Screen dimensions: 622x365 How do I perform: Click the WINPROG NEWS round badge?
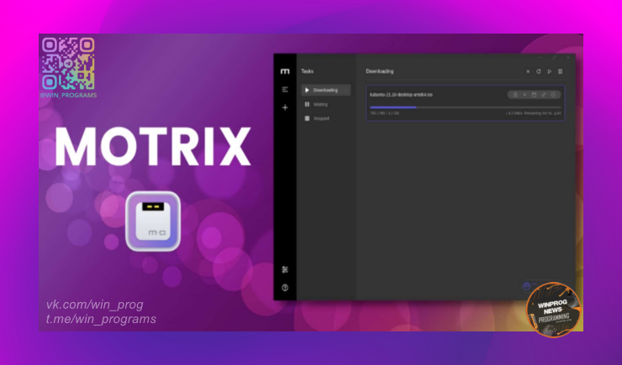(x=553, y=310)
